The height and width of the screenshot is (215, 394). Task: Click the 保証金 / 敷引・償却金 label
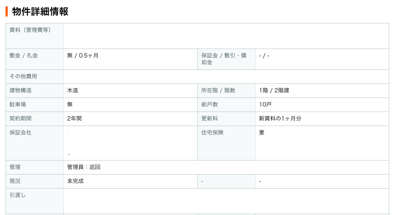(x=223, y=59)
